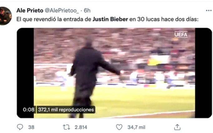Click the 2.814 retweets count
This screenshot has width=213, height=133.
(81, 127)
